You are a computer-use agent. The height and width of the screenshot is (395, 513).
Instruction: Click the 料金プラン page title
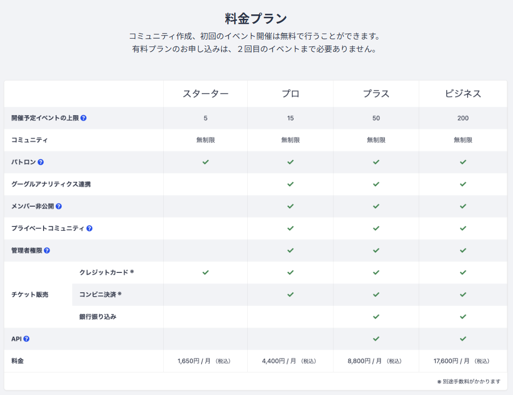pos(256,19)
